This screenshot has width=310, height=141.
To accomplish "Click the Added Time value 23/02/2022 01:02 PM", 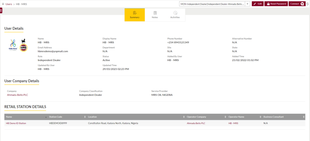I will click(245, 60).
